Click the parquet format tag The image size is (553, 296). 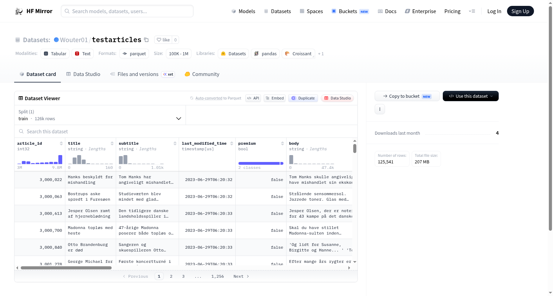[x=134, y=54]
